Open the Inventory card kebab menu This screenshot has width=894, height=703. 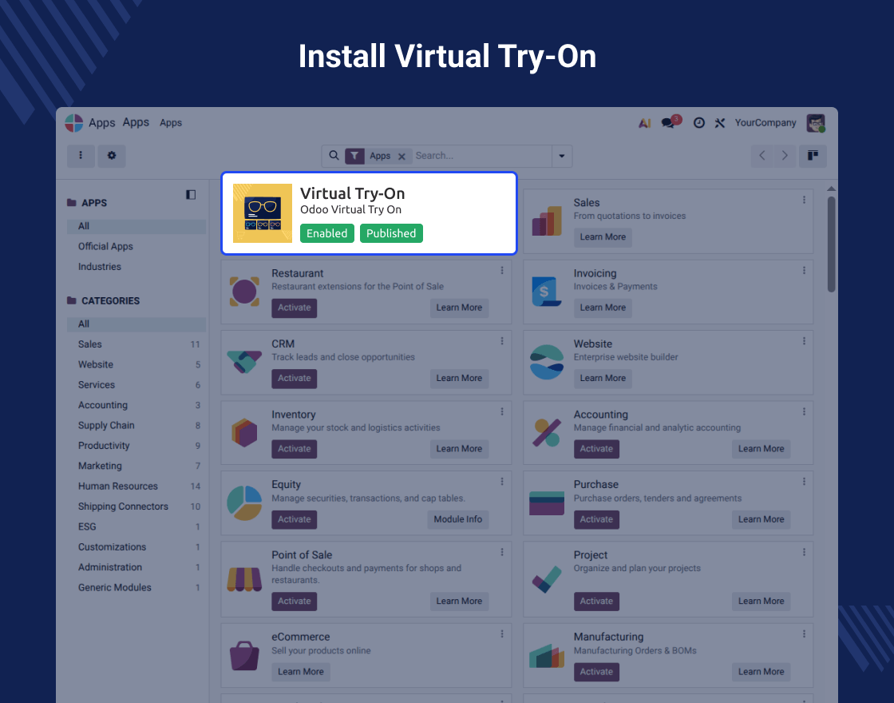(502, 411)
